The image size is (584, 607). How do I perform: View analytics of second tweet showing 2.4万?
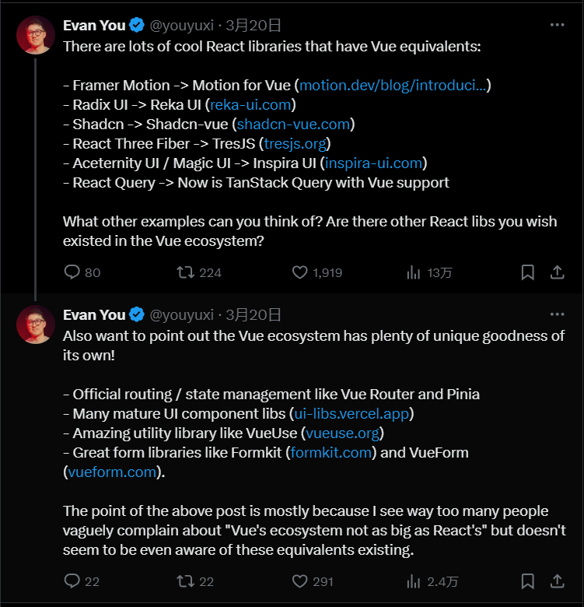(432, 581)
